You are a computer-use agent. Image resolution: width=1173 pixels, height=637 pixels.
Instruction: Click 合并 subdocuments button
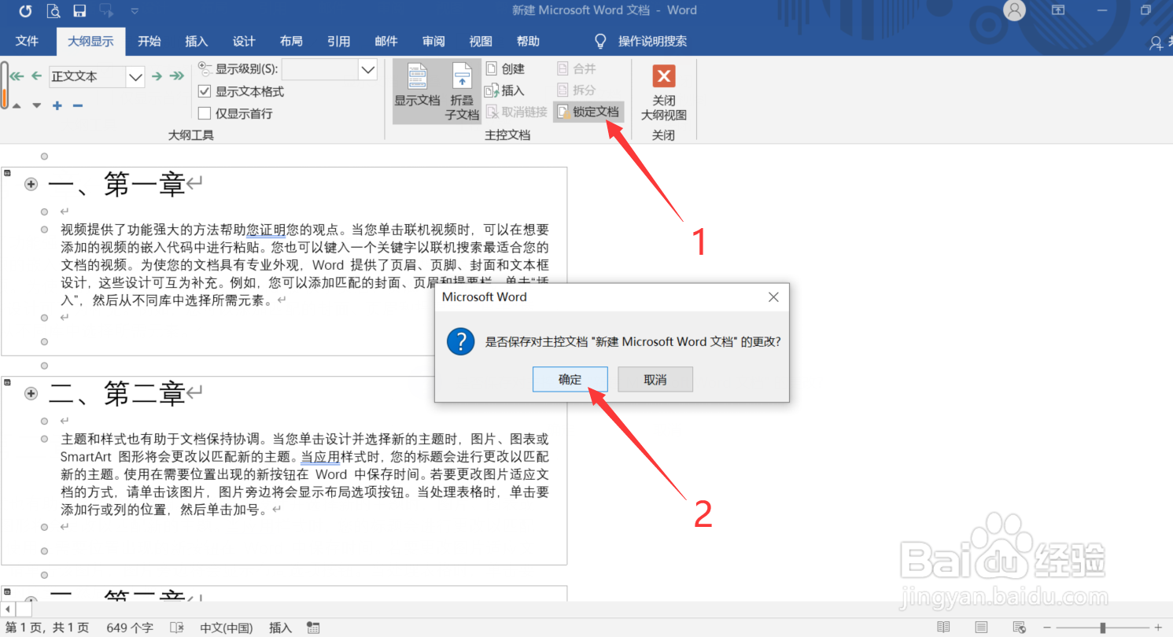577,69
